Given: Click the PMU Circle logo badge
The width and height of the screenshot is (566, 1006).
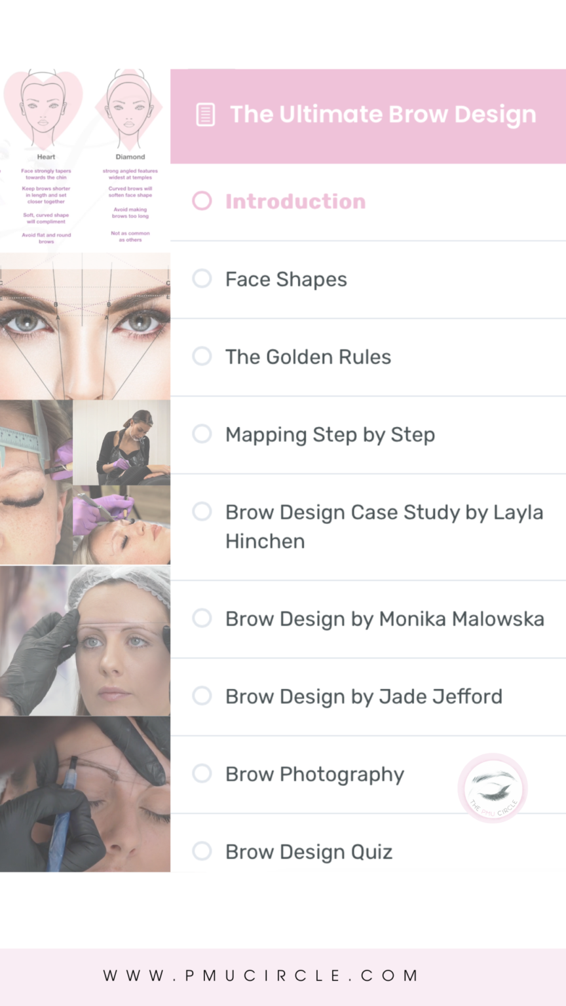Looking at the screenshot, I should pyautogui.click(x=493, y=787).
